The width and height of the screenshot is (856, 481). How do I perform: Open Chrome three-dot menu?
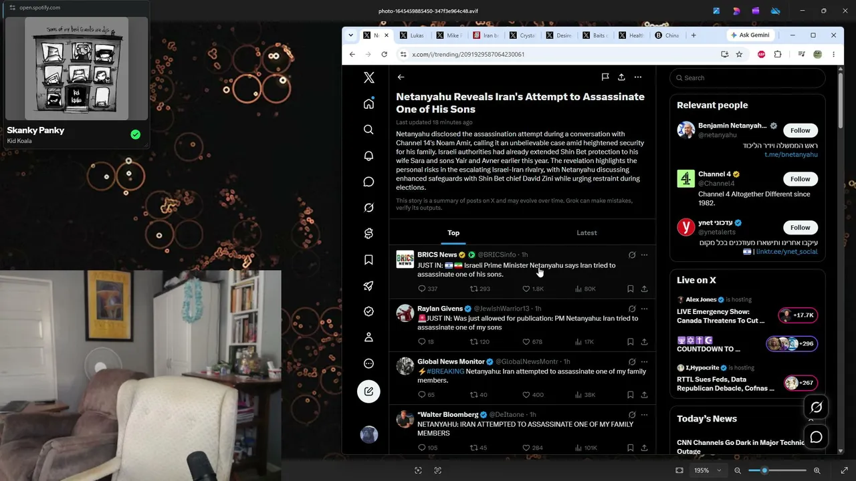833,54
